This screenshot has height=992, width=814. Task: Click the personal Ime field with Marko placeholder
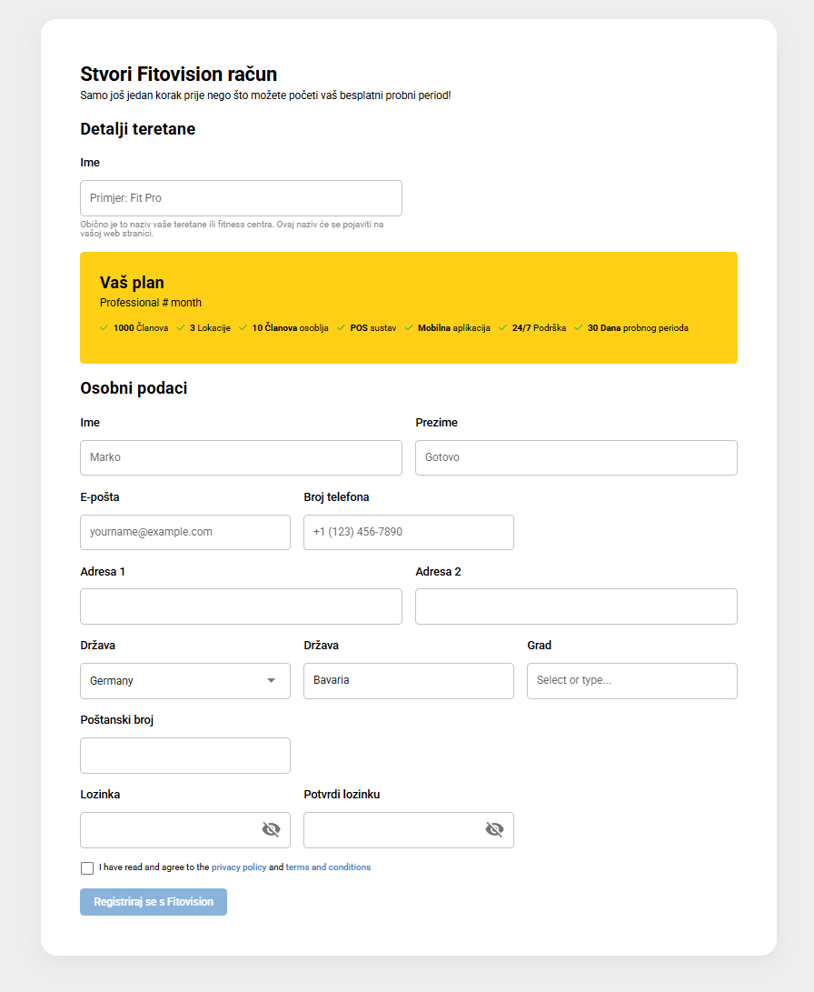[241, 457]
